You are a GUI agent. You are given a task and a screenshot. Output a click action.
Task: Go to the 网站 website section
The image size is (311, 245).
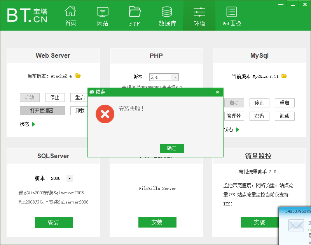pos(102,16)
